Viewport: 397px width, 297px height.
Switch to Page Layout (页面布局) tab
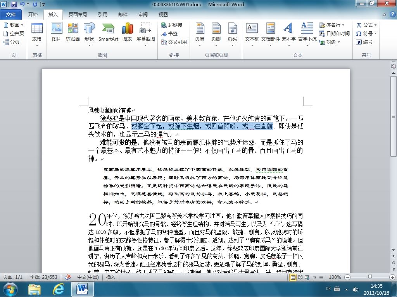point(78,15)
